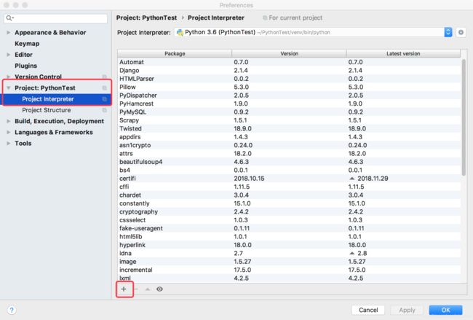Sort by Version column header
Viewport: 473px width, 320px height.
(x=289, y=53)
